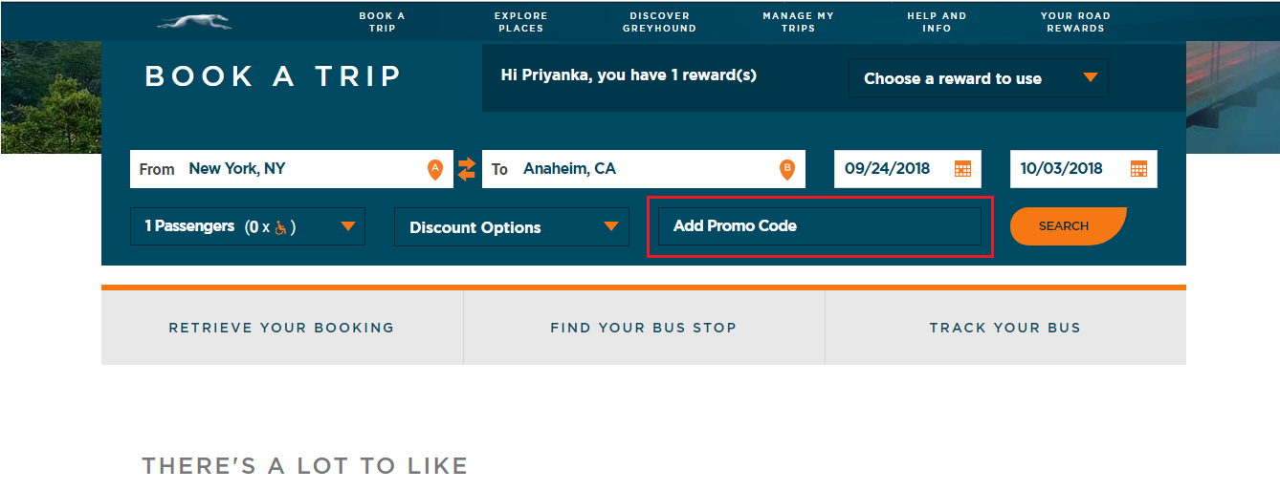Open the Help and Info menu

(937, 22)
